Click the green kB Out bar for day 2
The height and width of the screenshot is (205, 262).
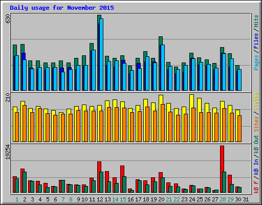click(25, 182)
